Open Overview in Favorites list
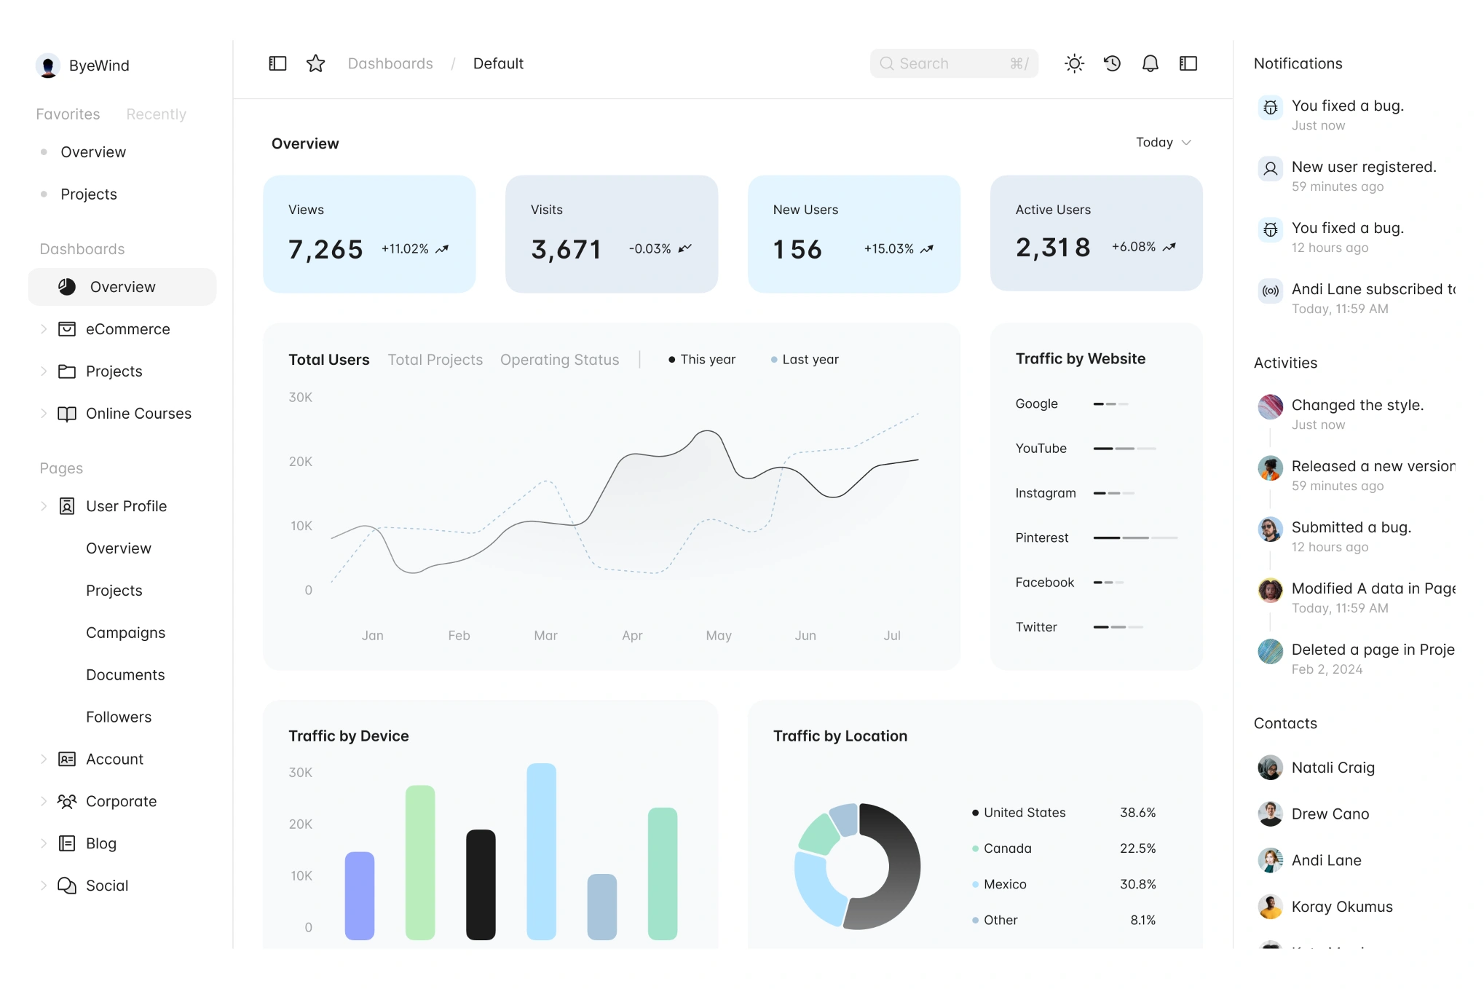This screenshot has height=989, width=1484. point(93,152)
